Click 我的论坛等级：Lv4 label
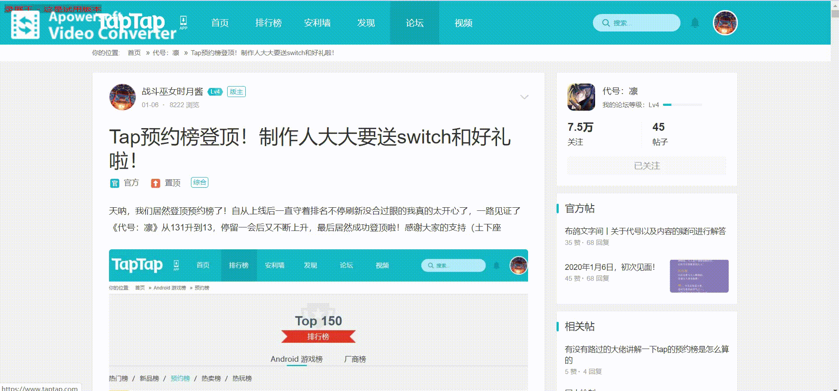The image size is (839, 391). click(631, 105)
